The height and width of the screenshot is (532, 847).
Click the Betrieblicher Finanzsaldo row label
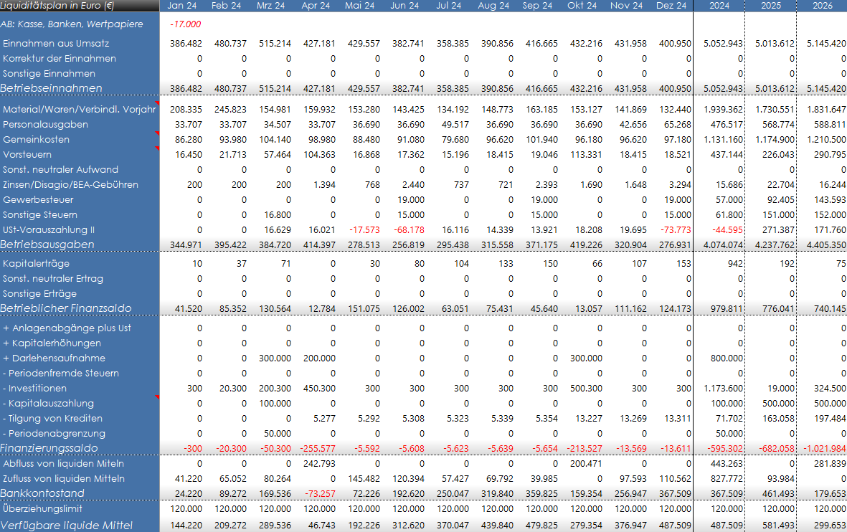click(x=66, y=308)
